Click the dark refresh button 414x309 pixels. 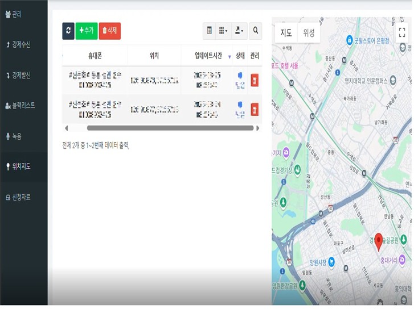(68, 31)
